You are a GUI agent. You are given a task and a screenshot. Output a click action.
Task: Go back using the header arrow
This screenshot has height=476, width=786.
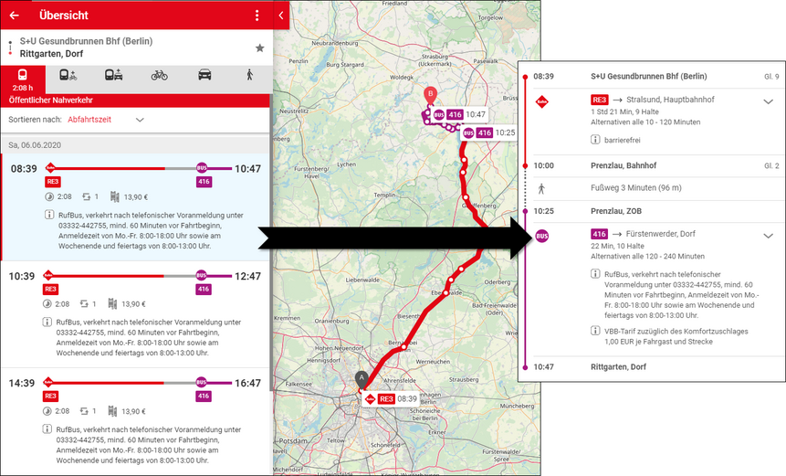14,15
